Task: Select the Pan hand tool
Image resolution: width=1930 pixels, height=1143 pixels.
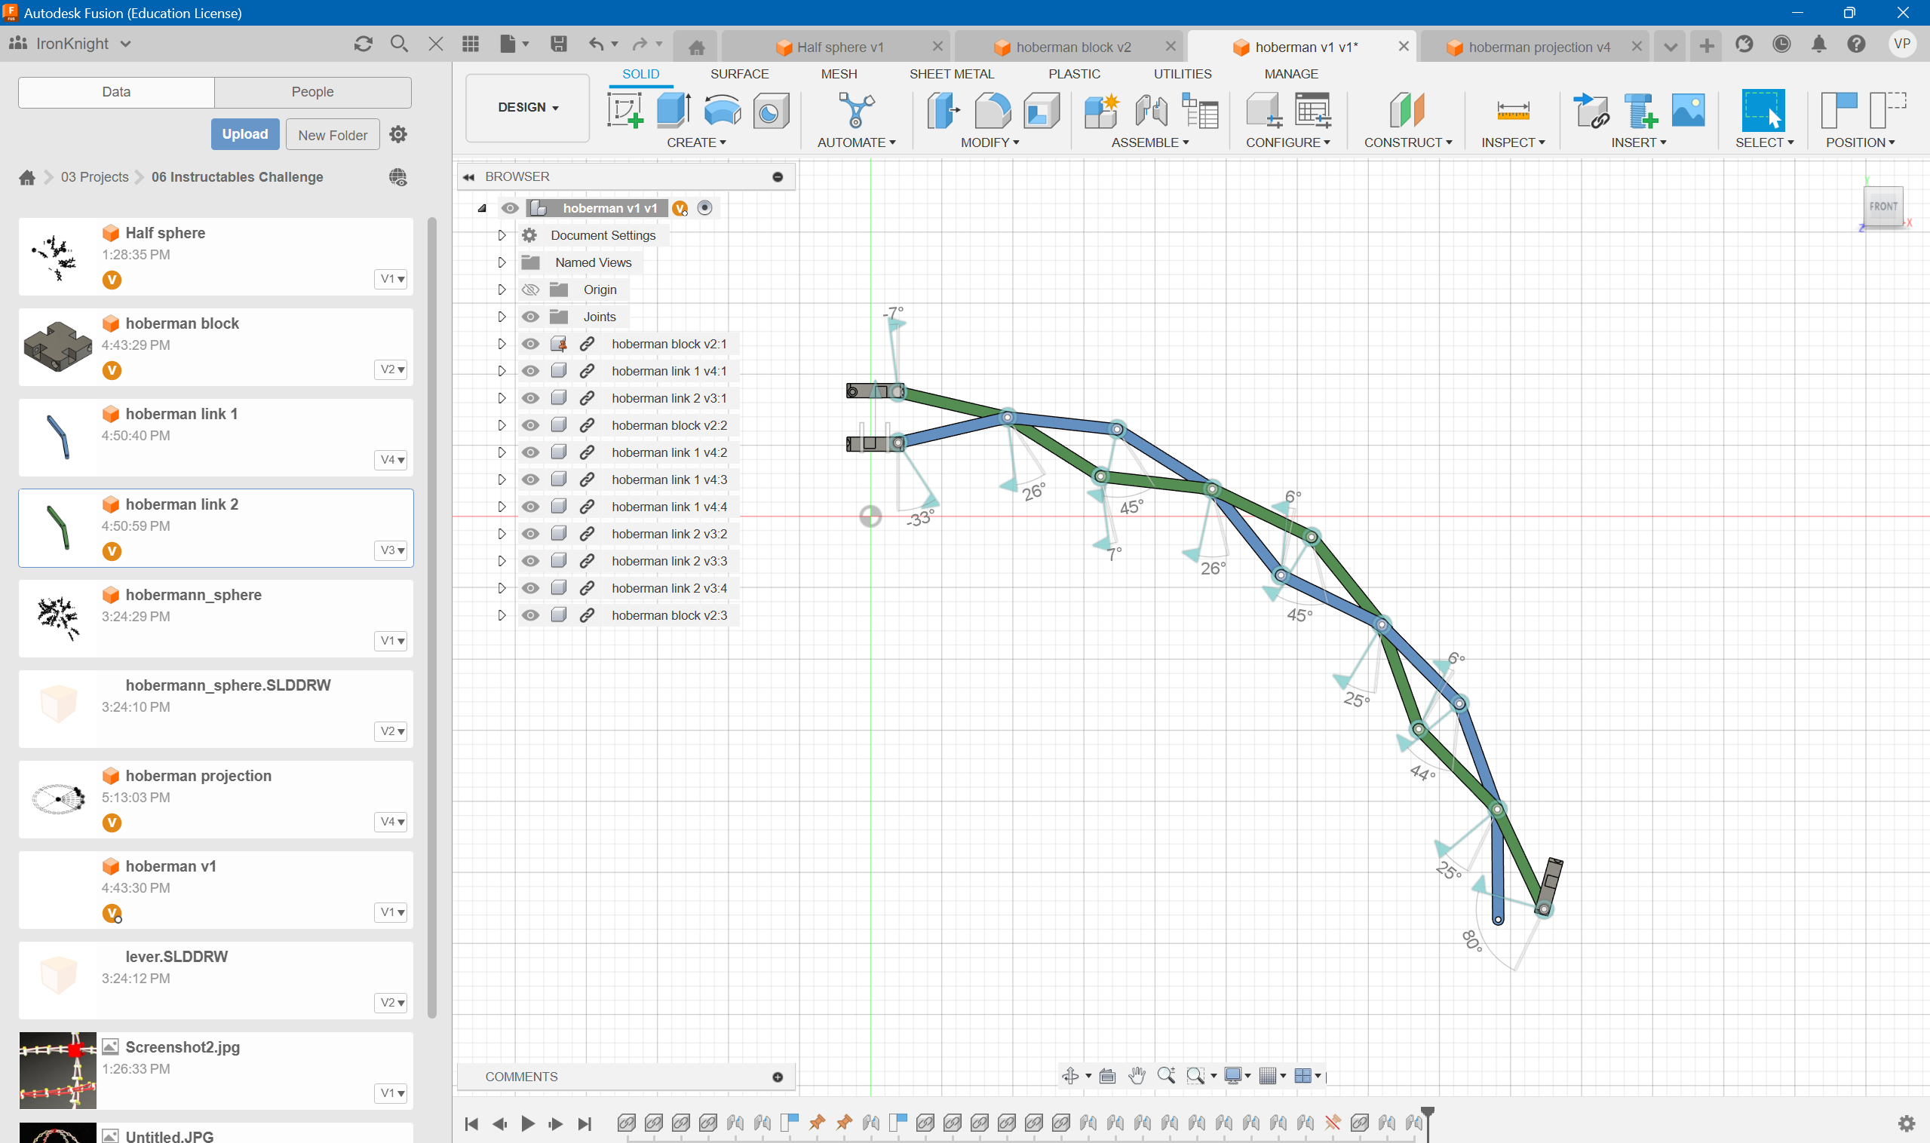Action: click(1137, 1076)
